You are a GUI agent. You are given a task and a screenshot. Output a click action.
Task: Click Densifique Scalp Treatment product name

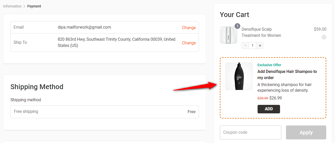261,32
